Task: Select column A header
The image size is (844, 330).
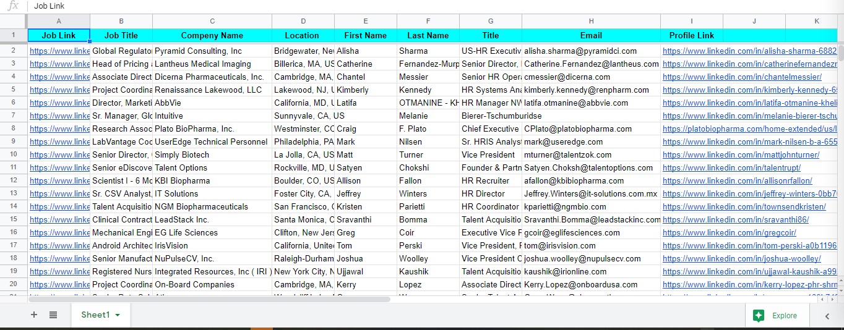Action: (x=59, y=21)
